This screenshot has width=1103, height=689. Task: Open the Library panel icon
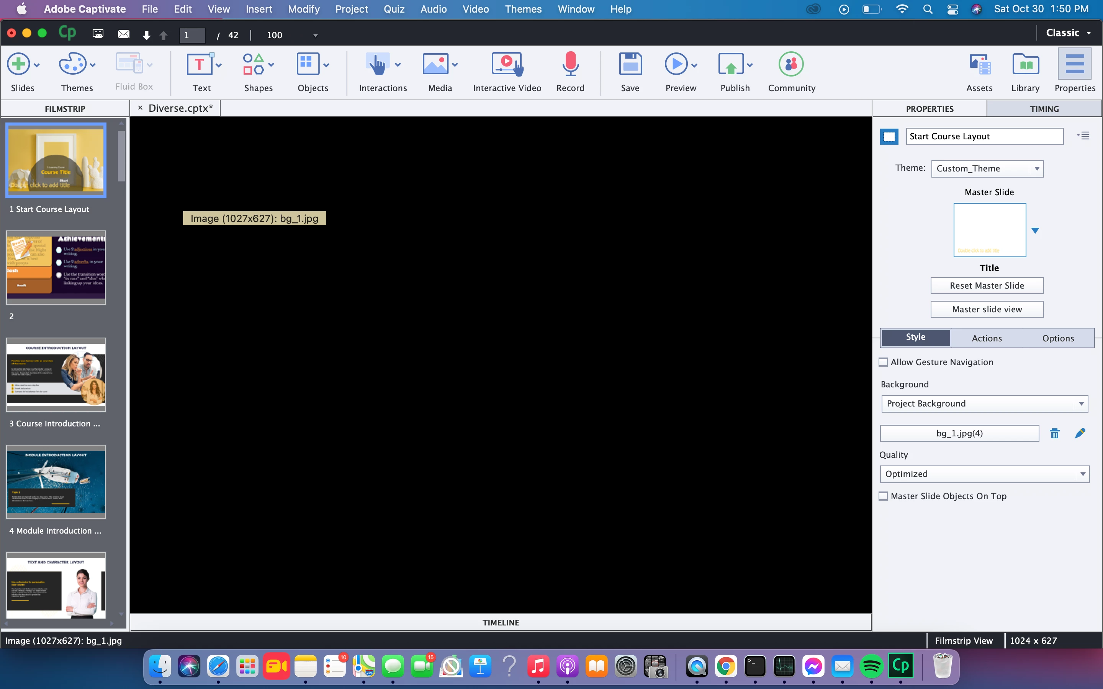point(1025,65)
